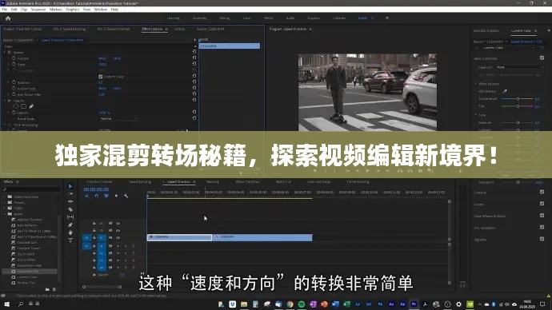Toggle timeline Snap magnet icon

pyautogui.click(x=97, y=196)
